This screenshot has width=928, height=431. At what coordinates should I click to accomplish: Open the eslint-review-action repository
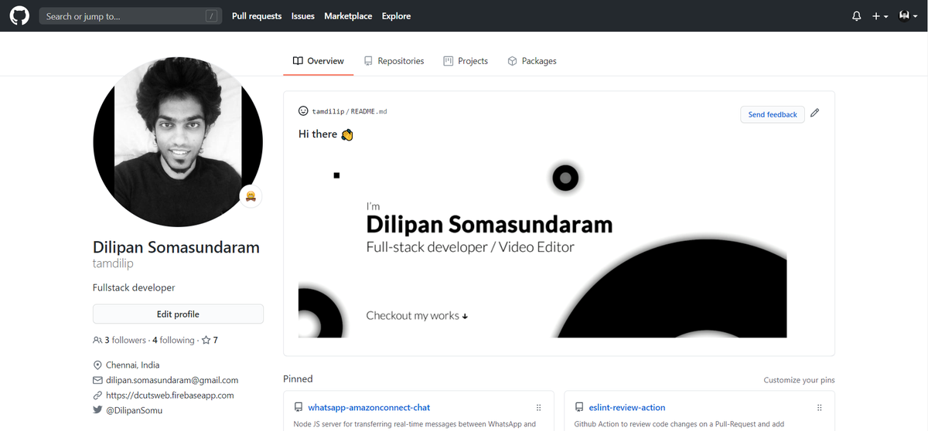tap(626, 407)
